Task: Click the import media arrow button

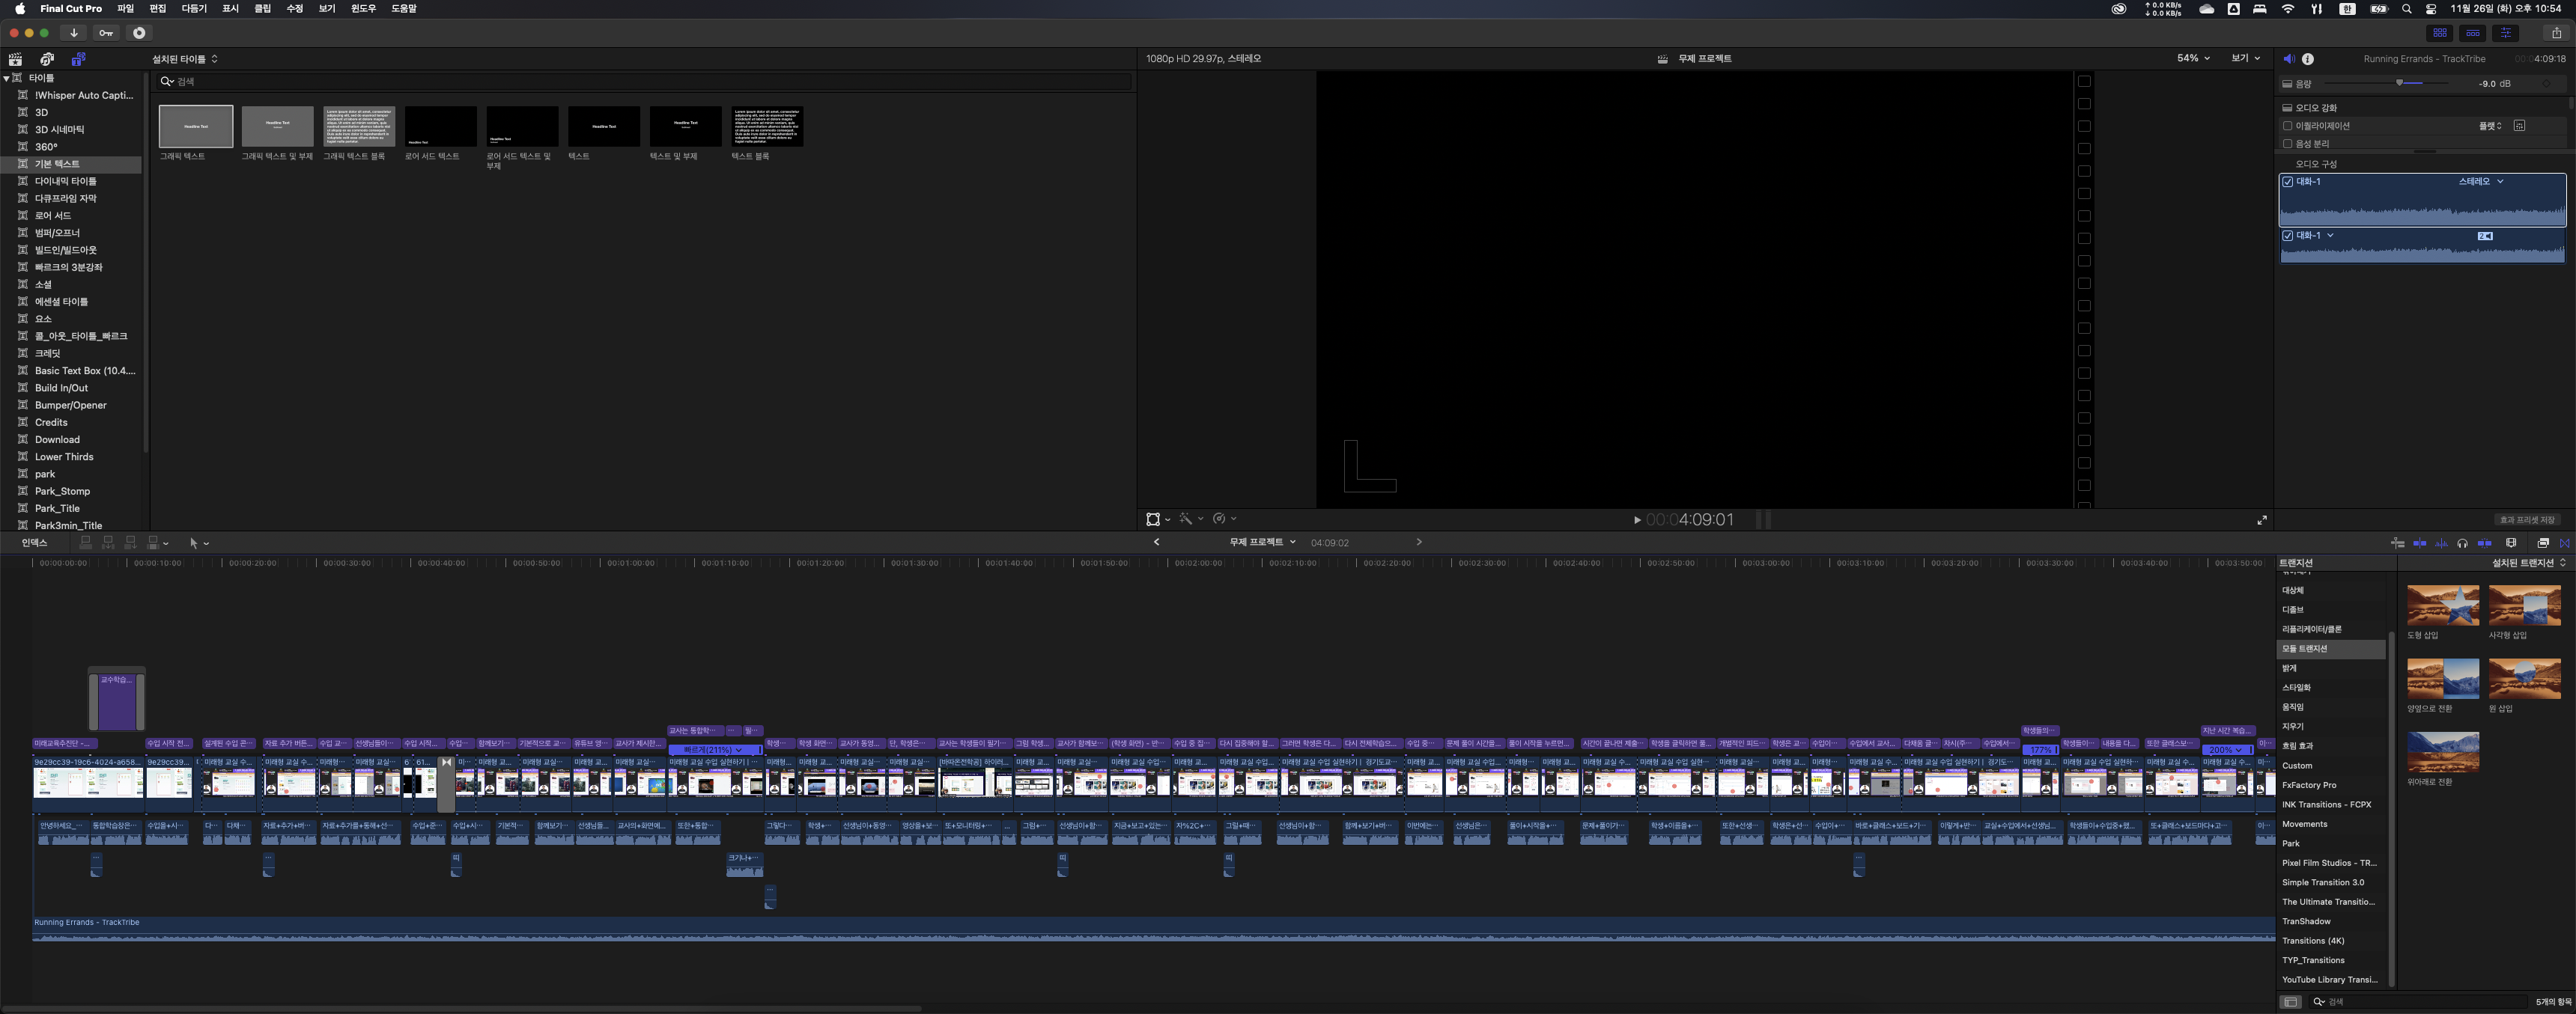Action: click(74, 33)
